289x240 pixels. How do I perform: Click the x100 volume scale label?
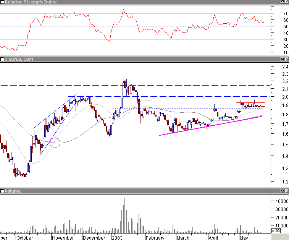[276, 230]
